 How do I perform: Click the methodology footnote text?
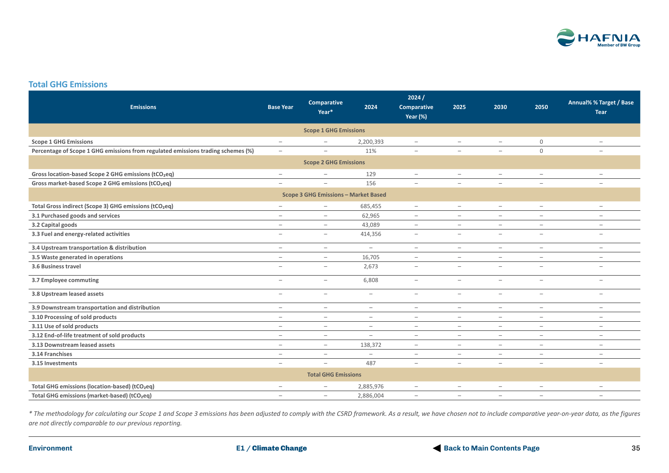pyautogui.click(x=334, y=418)
